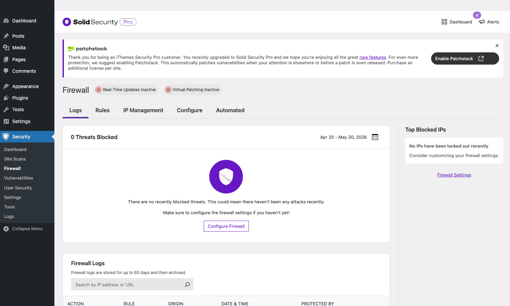Switch to the IP Management tab
This screenshot has width=510, height=306.
[143, 111]
